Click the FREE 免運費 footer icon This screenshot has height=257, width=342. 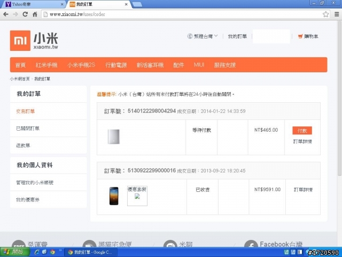click(19, 244)
